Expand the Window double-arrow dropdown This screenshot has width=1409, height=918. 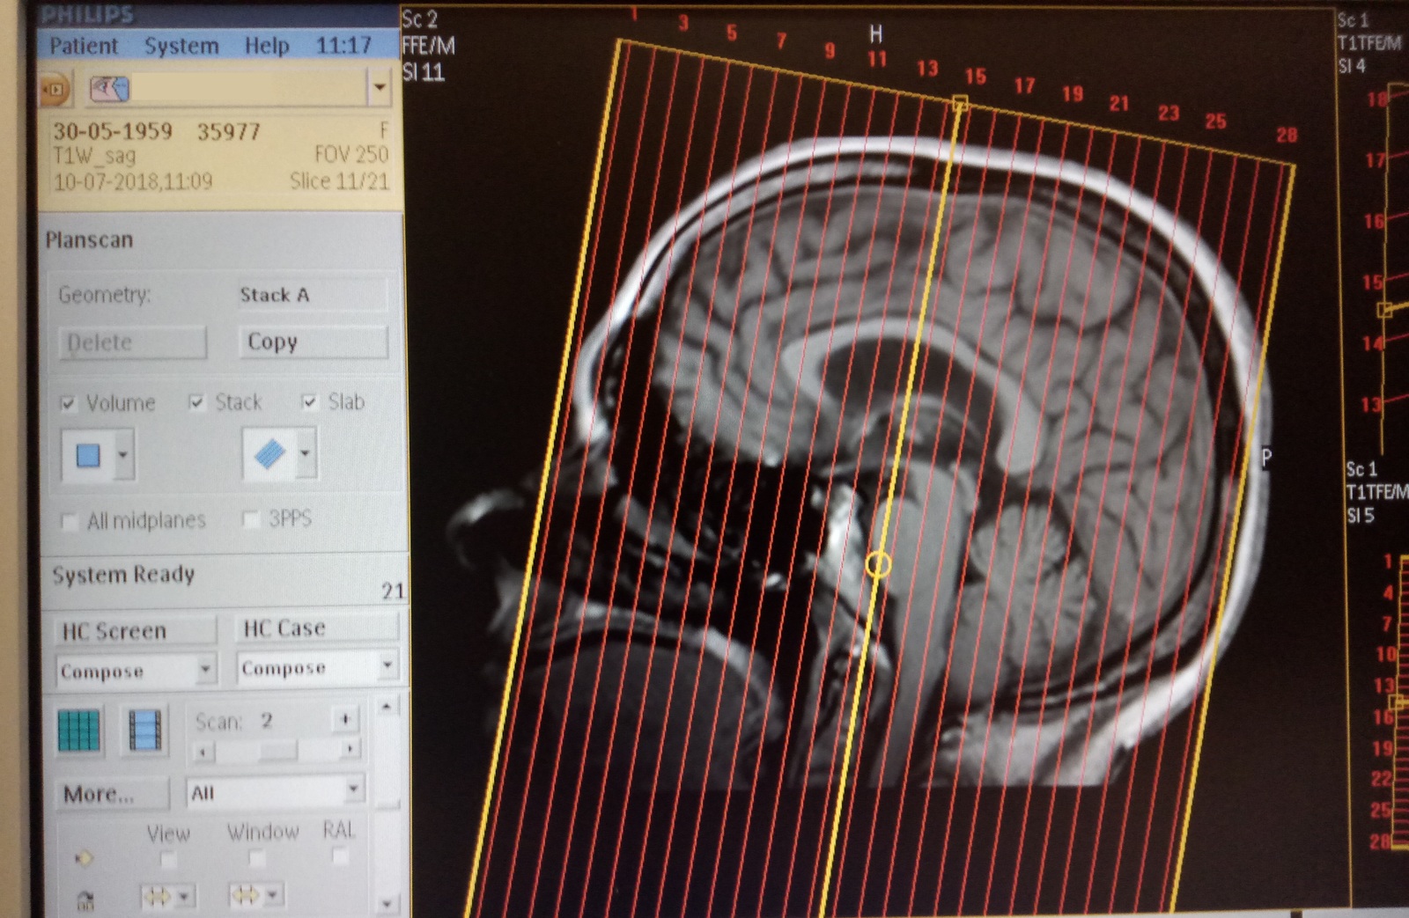coord(272,895)
